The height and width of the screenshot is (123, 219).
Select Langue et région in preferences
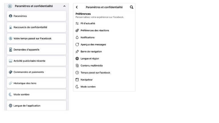coord(90,58)
